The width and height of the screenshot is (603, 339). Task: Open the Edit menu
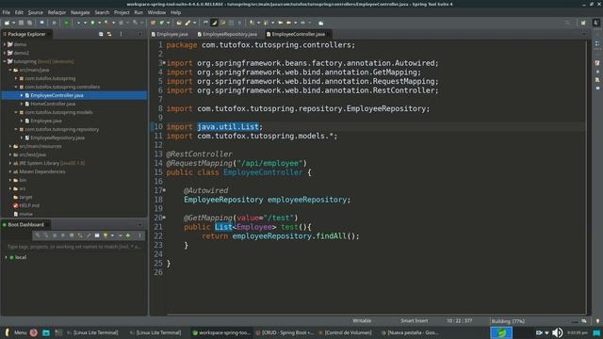(19, 12)
